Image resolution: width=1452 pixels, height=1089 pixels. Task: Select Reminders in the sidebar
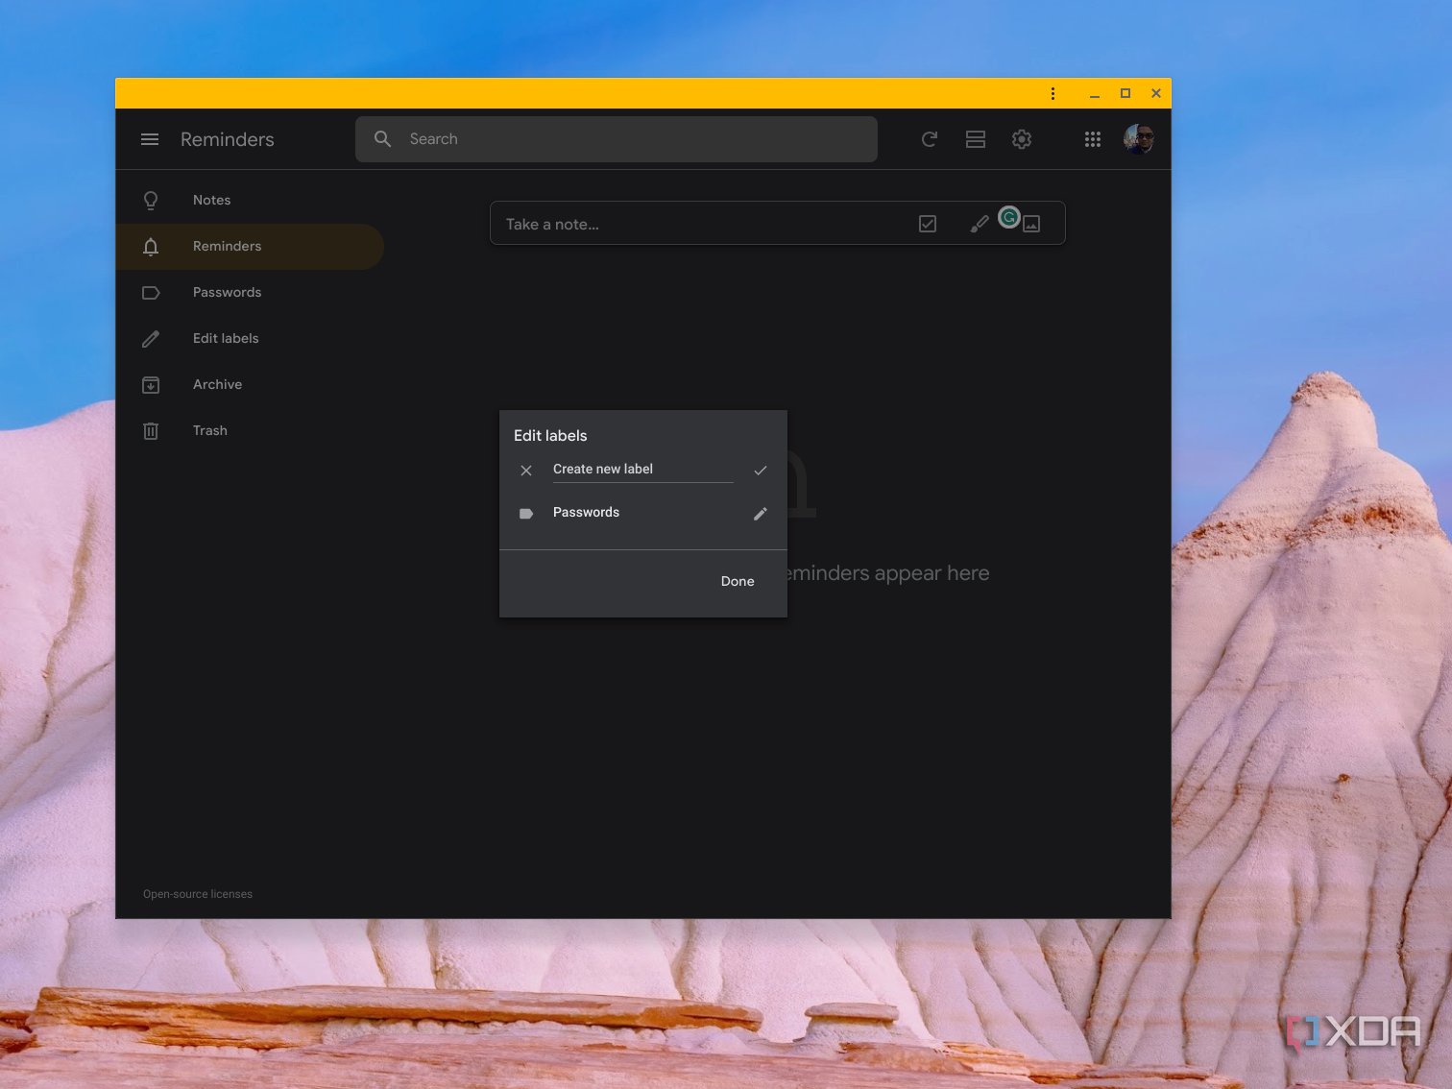250,246
